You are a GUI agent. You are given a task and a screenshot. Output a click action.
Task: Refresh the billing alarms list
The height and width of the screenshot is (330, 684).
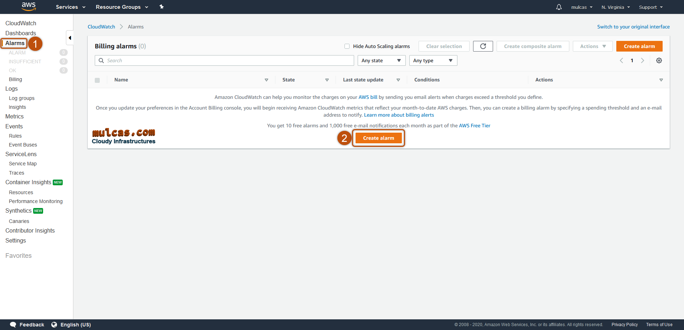483,46
